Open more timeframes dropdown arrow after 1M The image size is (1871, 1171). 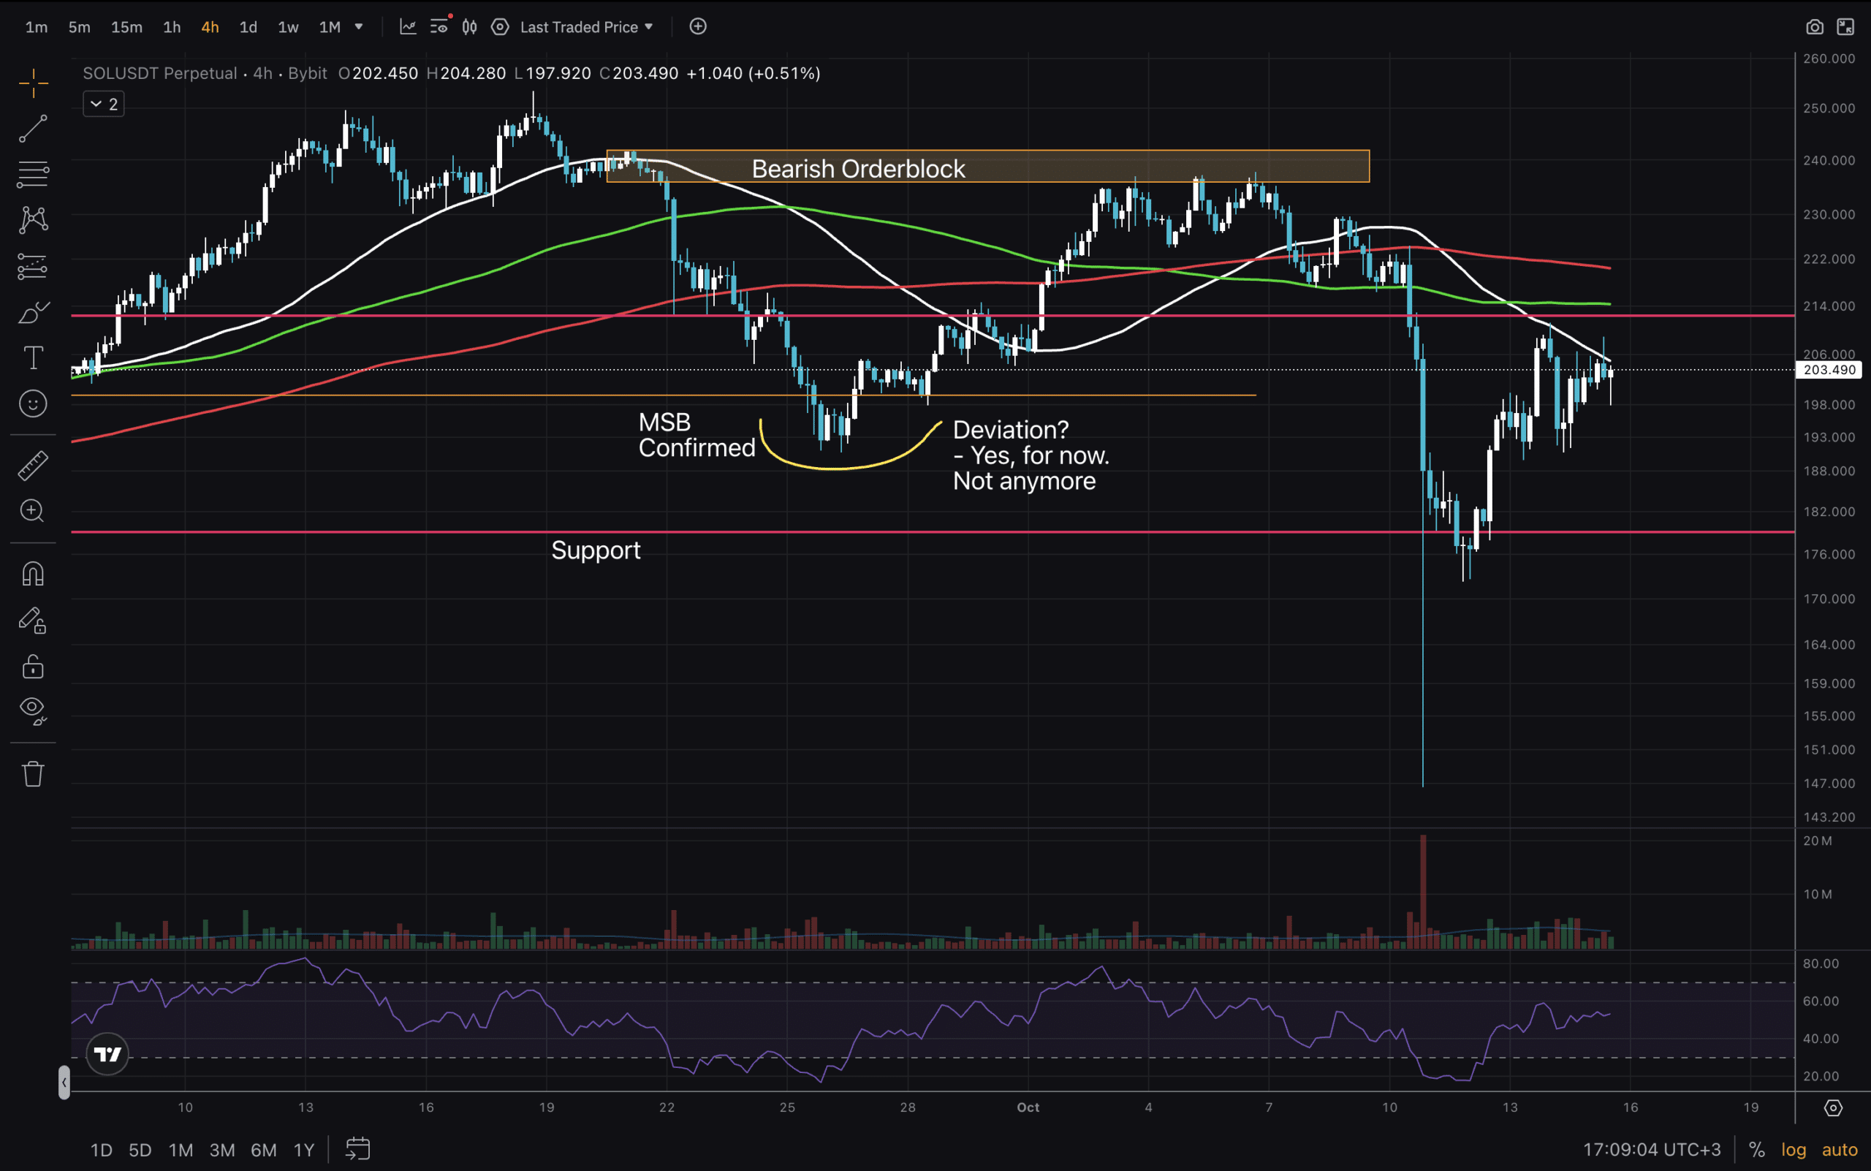(359, 27)
